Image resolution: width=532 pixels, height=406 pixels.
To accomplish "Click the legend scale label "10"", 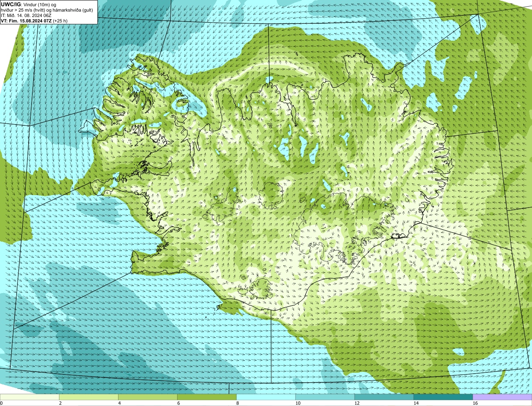I will pyautogui.click(x=298, y=403).
